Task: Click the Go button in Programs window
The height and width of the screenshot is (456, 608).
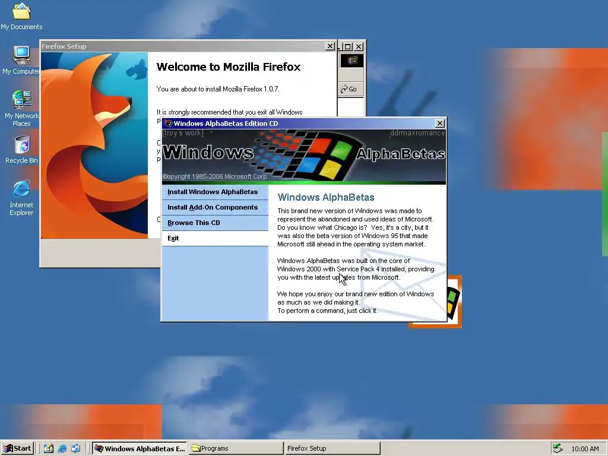Action: [x=349, y=89]
